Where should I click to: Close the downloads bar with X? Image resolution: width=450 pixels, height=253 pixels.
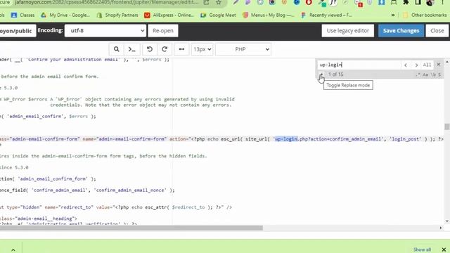(444, 249)
